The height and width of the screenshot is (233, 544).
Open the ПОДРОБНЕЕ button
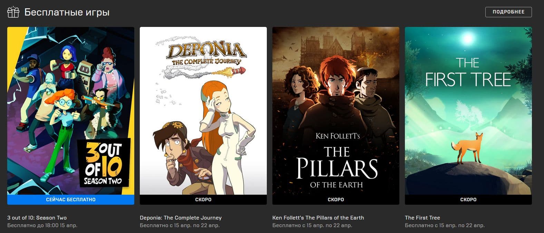(x=508, y=12)
